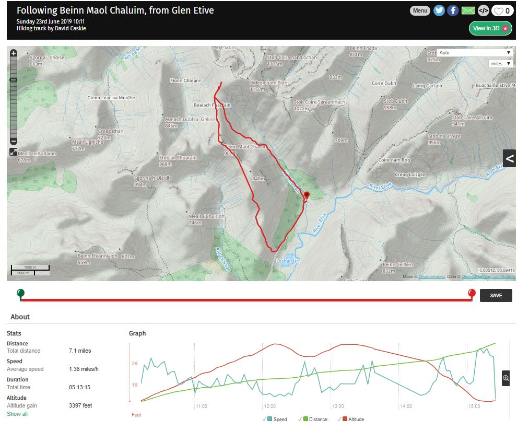The image size is (529, 430).
Task: Share the track on Facebook
Action: click(x=453, y=10)
